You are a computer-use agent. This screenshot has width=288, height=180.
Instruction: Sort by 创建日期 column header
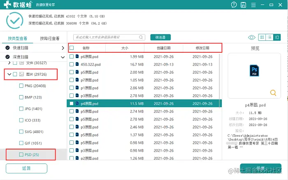tap(164, 48)
